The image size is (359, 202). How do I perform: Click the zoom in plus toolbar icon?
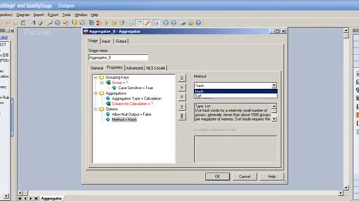point(166,22)
